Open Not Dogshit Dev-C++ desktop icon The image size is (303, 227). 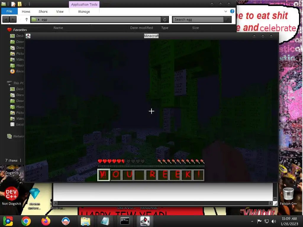point(12,196)
